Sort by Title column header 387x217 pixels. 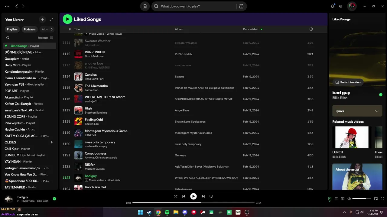click(77, 29)
